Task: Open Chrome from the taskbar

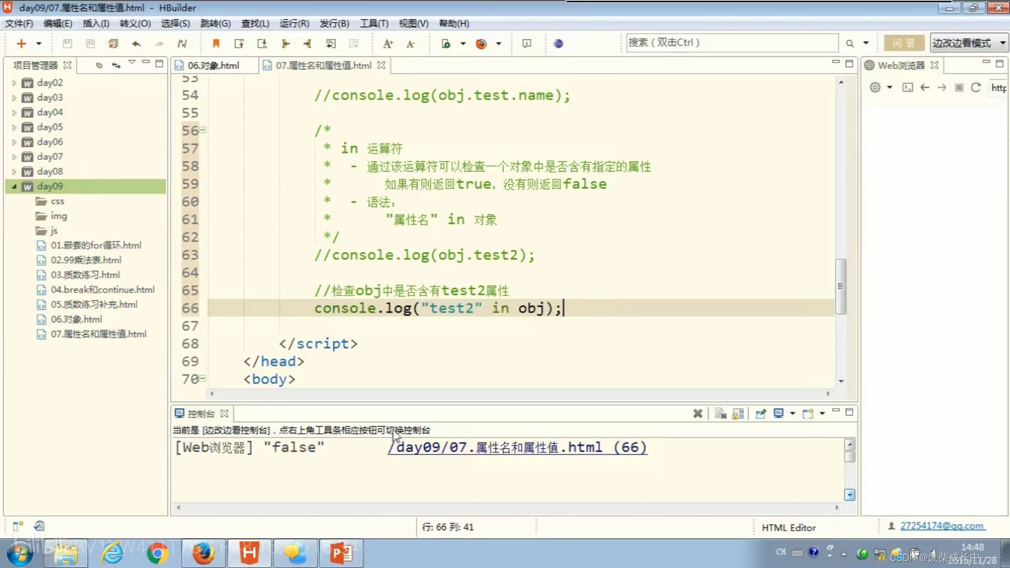Action: (x=157, y=553)
